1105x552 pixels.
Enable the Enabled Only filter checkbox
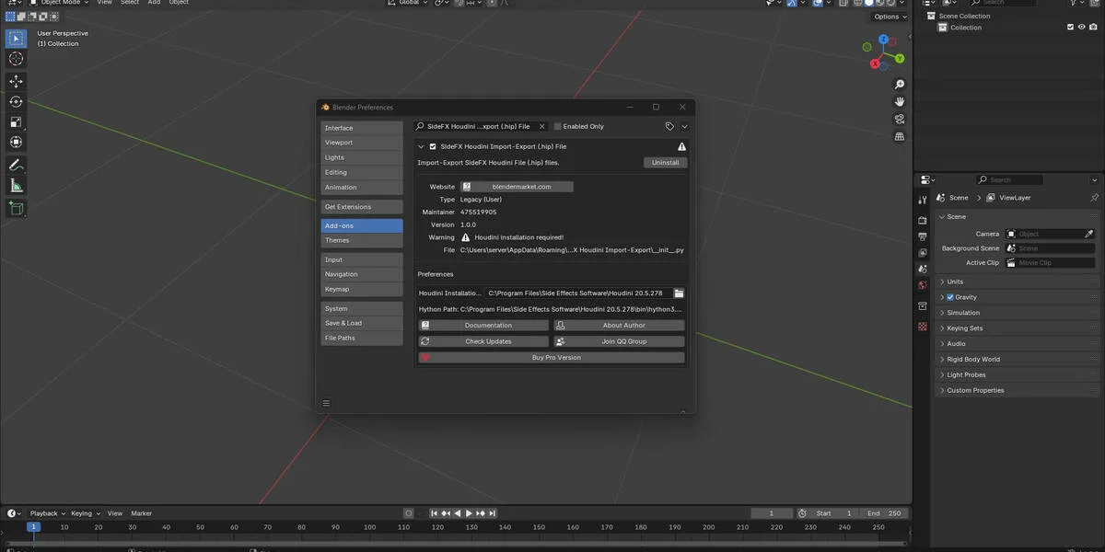[556, 126]
